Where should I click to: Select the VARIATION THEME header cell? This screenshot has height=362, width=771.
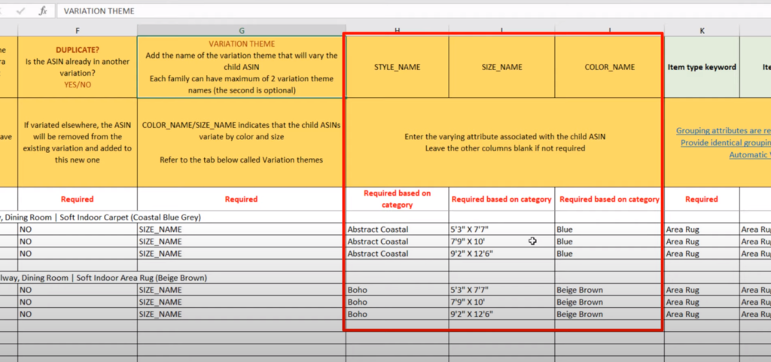pos(242,67)
